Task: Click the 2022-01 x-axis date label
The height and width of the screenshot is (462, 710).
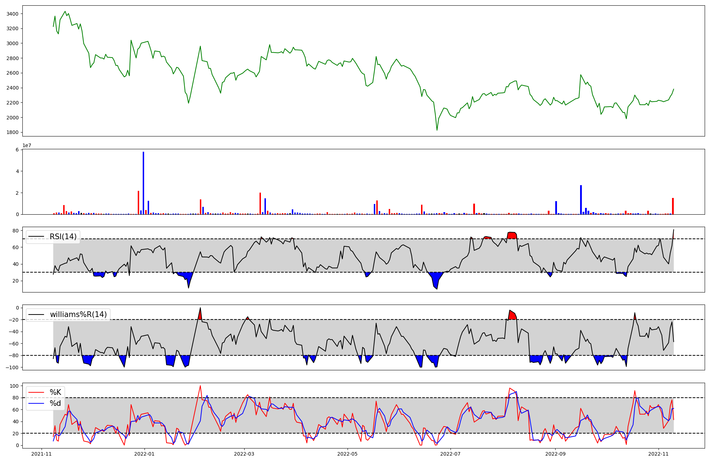Action: tap(145, 454)
